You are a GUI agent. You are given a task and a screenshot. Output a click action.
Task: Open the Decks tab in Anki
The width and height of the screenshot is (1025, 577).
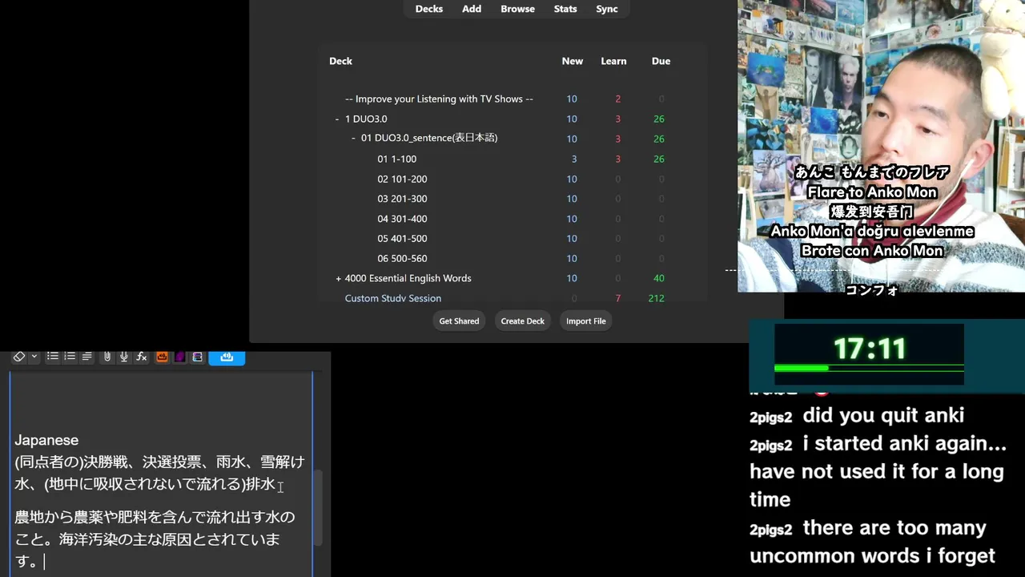429,9
